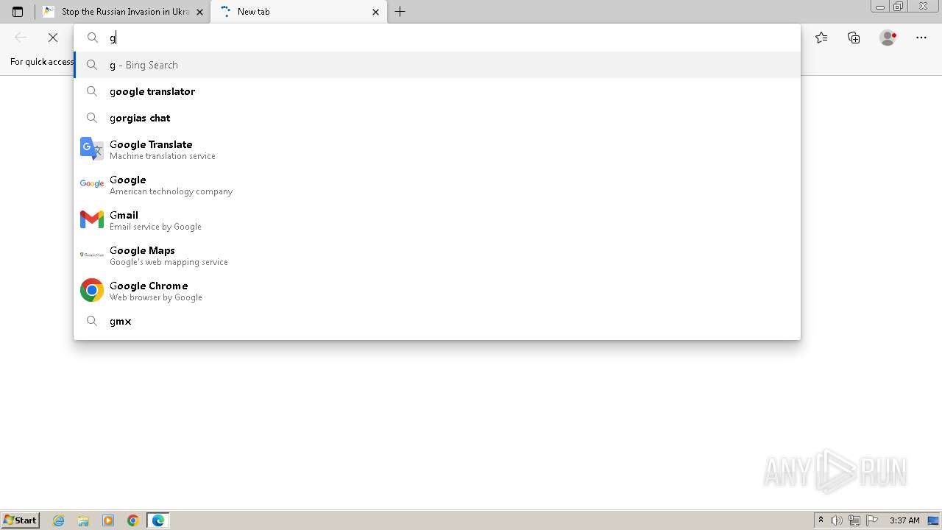Open the Collections icon
Image resolution: width=942 pixels, height=530 pixels.
(x=854, y=38)
